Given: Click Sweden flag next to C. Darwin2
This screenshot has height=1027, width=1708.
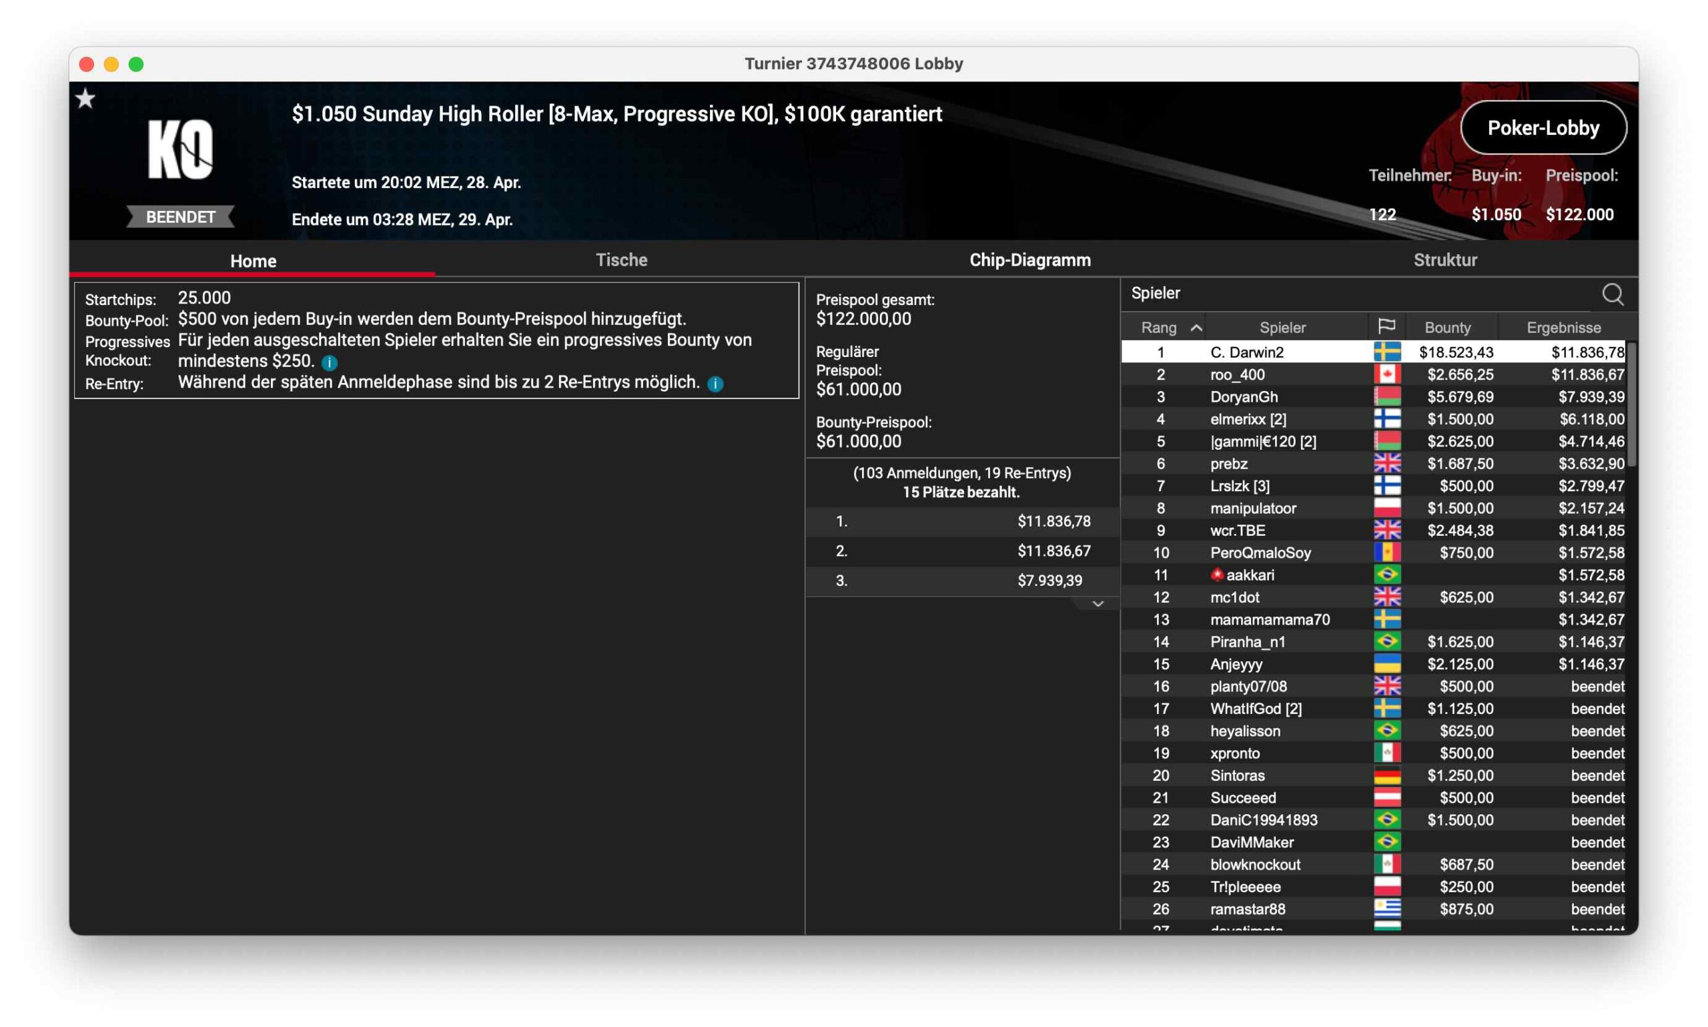Looking at the screenshot, I should (x=1386, y=352).
